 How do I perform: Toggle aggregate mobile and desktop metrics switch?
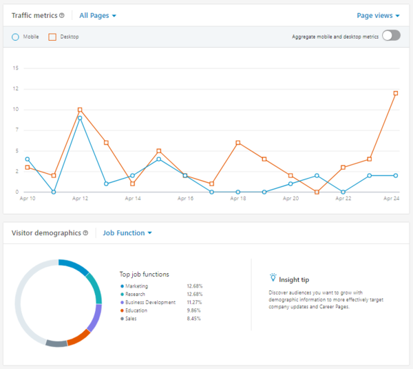point(391,36)
